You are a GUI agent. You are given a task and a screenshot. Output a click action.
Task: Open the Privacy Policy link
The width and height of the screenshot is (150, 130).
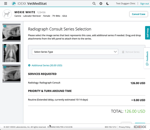(x=125, y=127)
